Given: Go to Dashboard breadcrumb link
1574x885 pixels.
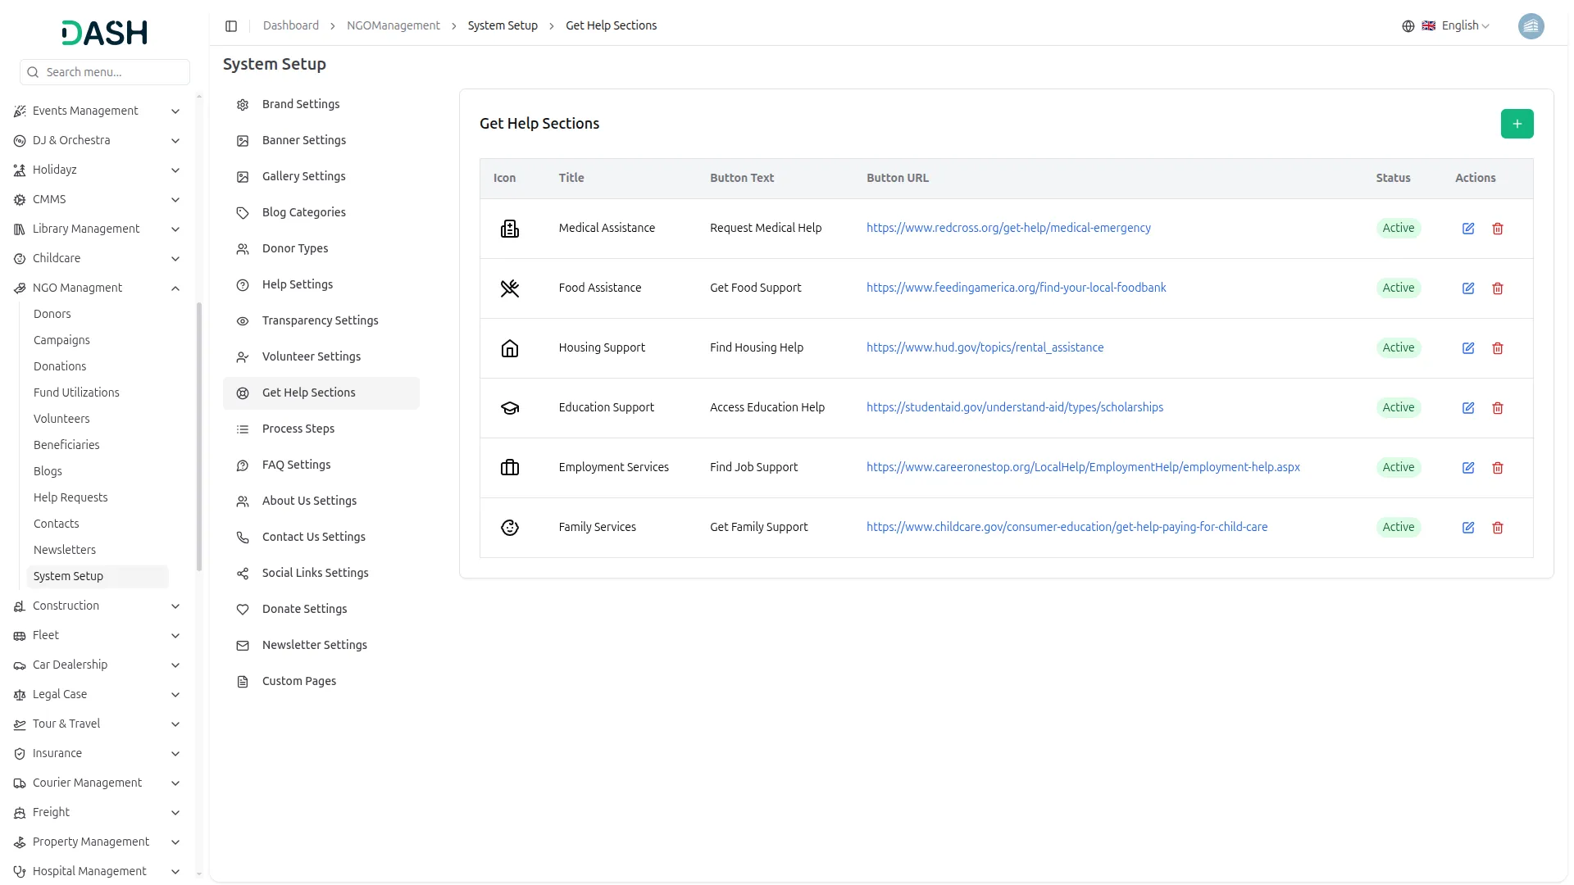Looking at the screenshot, I should click(x=290, y=26).
